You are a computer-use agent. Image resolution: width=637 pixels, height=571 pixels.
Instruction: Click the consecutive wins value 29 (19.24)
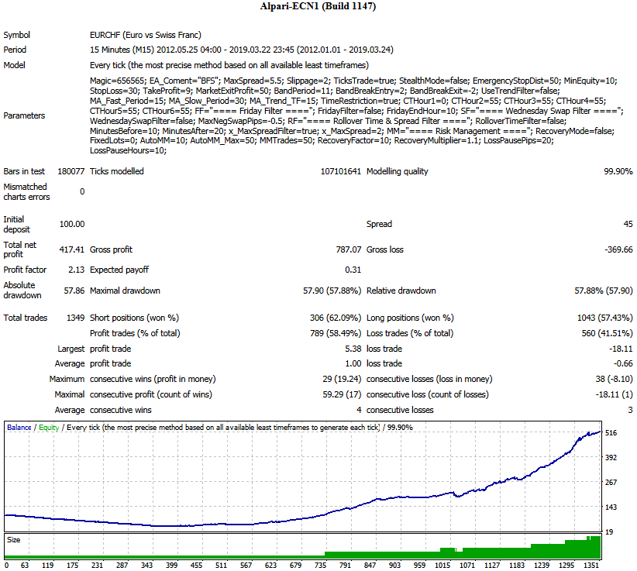tap(342, 379)
